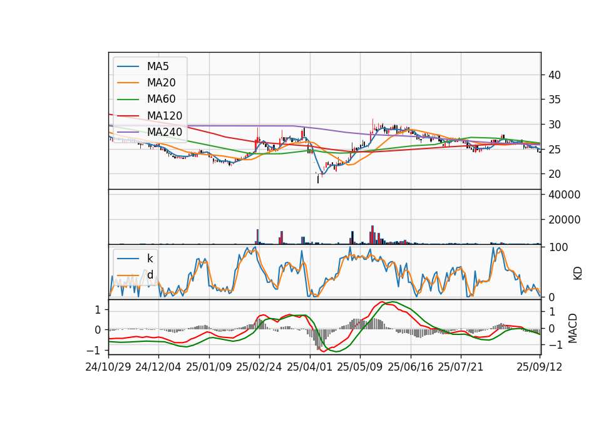601x432 pixels.
Task: Click the MA20 legend label
Action: [x=161, y=83]
